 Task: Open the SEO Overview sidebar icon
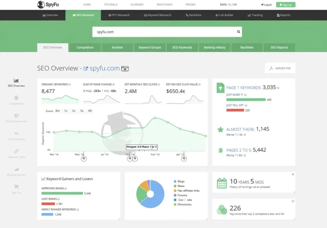point(16,80)
